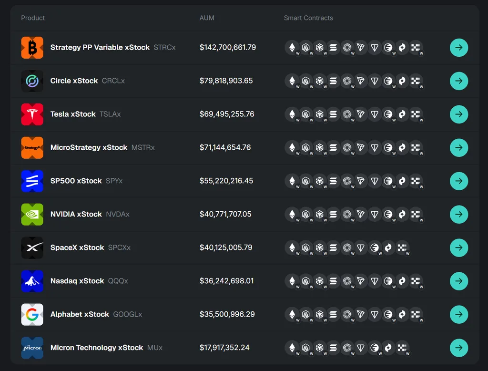This screenshot has width=488, height=371.
Task: Click the Ethereum icon in the Tesla xStock row
Action: pos(292,114)
